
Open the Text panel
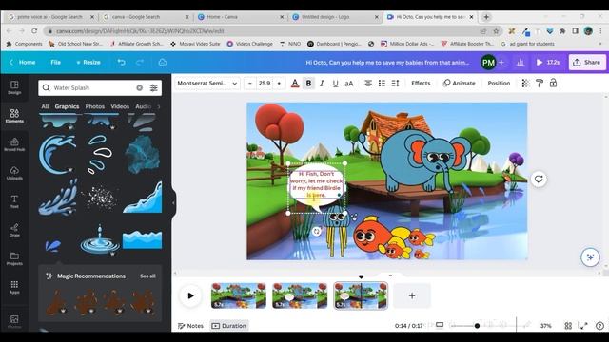click(14, 201)
